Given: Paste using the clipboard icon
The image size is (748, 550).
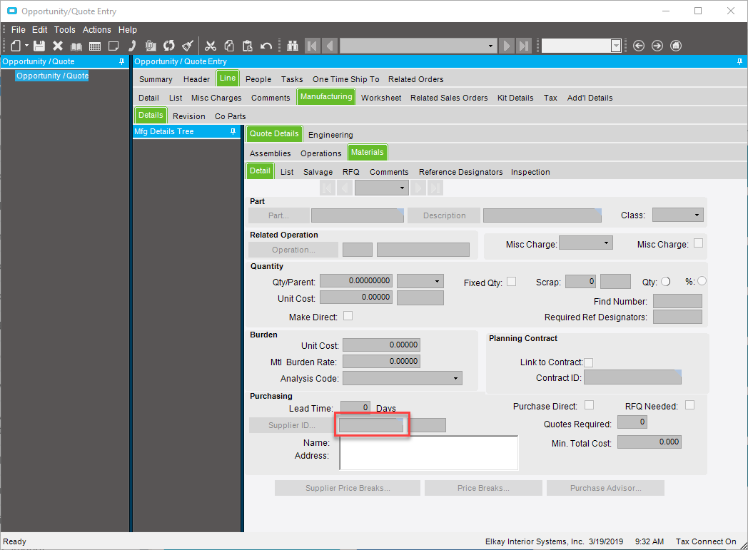Looking at the screenshot, I should pos(248,46).
